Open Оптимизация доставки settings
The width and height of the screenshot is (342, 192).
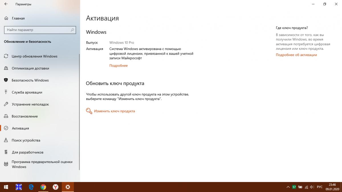tap(30, 68)
